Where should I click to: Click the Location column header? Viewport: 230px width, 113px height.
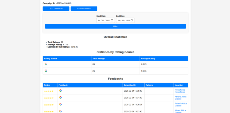(181, 85)
